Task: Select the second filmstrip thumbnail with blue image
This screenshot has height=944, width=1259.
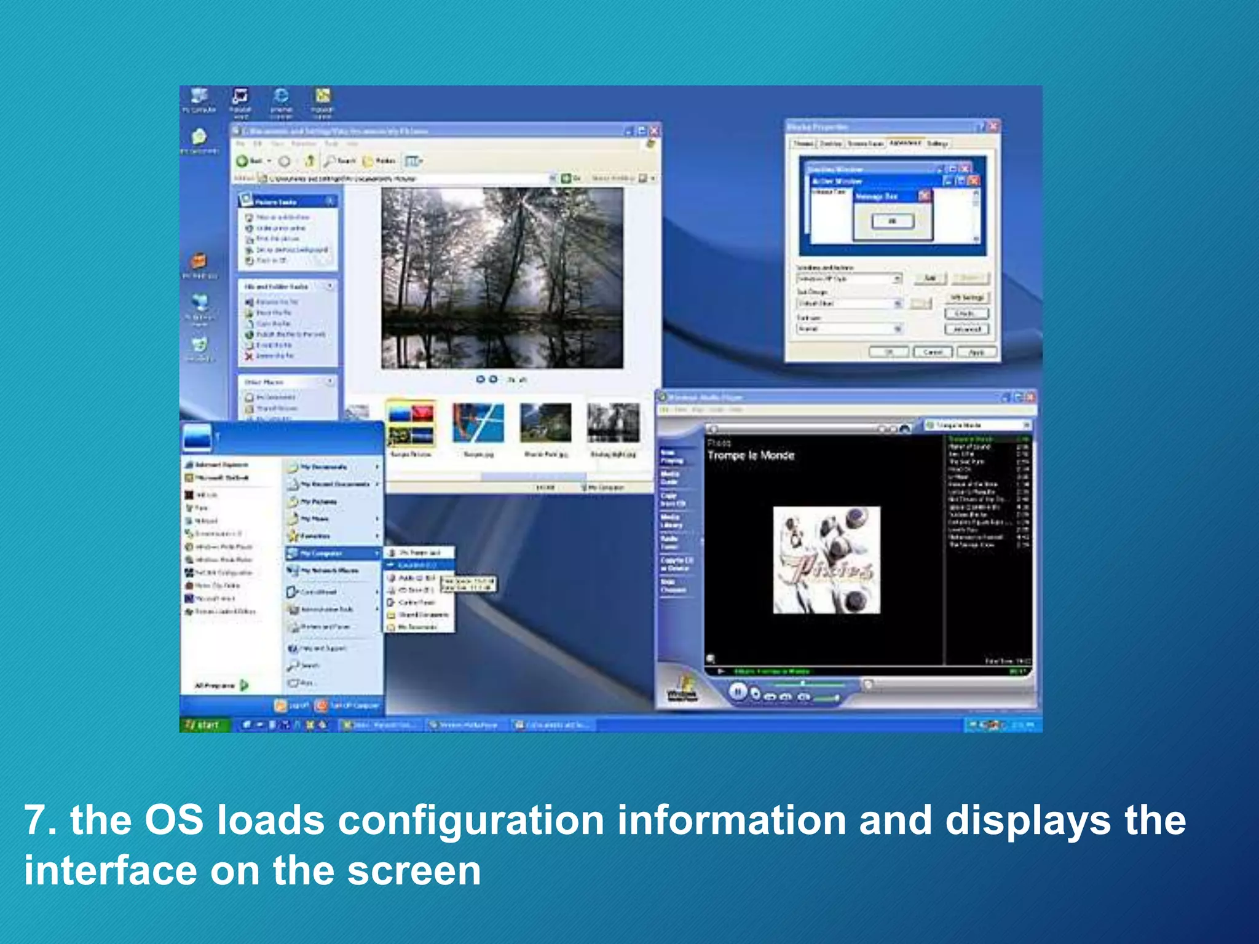Action: tap(478, 423)
